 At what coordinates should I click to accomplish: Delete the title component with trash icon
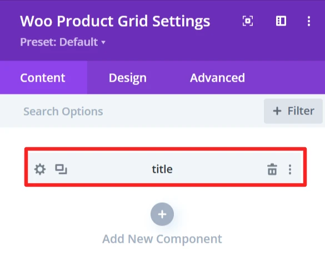(272, 169)
